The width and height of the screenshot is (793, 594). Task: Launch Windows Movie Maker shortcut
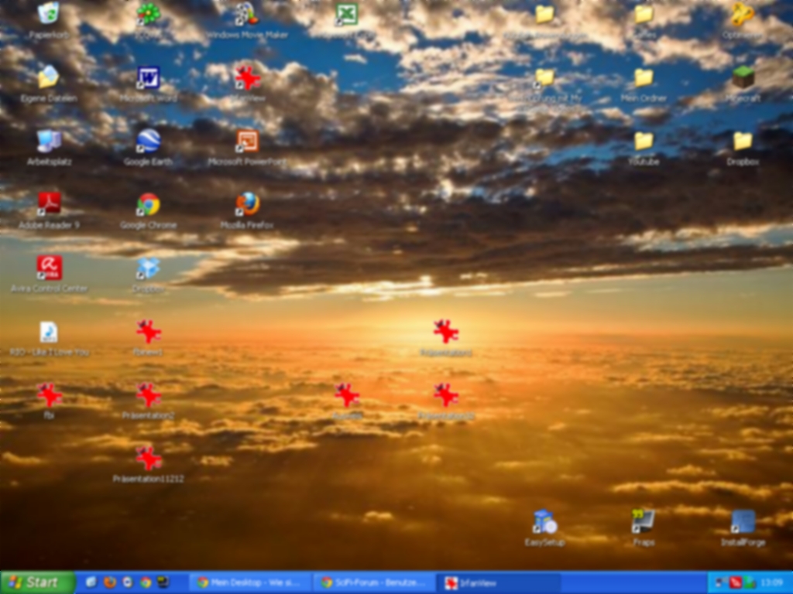(x=246, y=14)
